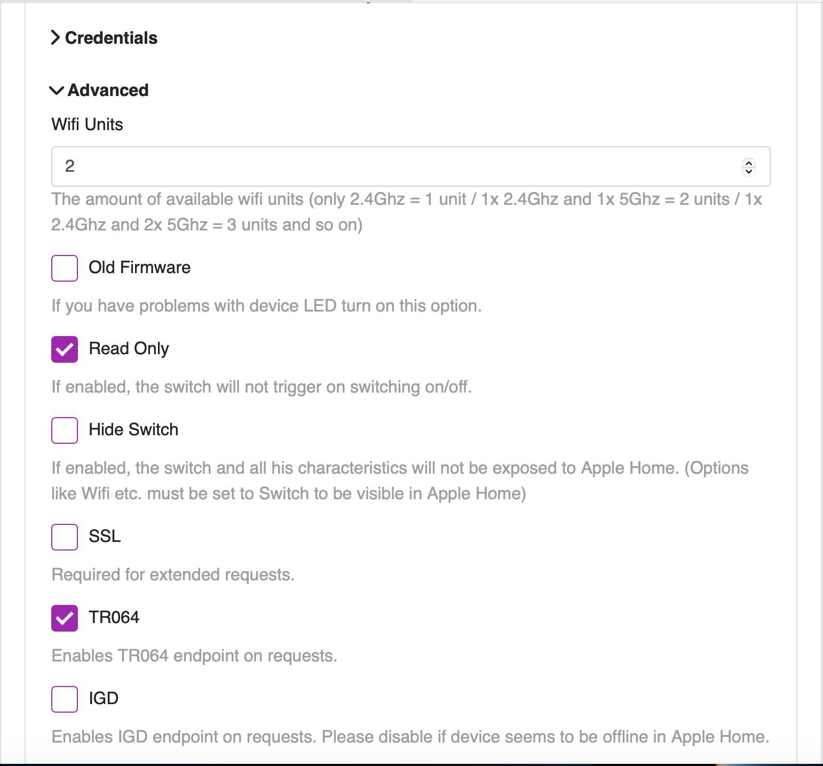Enable the Old Firmware checkbox
Screen dimensions: 823x766
[65, 268]
